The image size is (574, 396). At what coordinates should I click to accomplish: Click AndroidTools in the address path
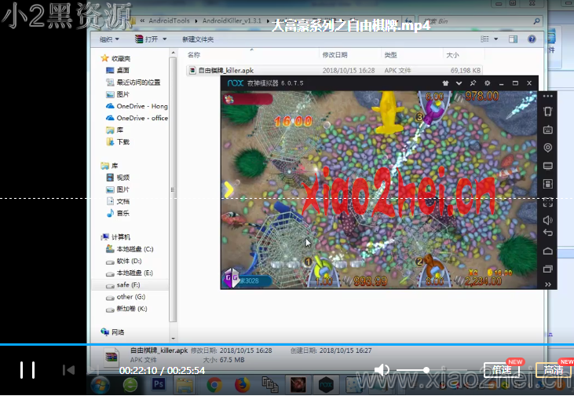point(169,20)
